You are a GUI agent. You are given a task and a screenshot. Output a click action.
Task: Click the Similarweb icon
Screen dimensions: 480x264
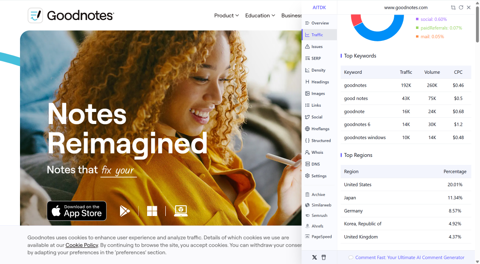pos(308,205)
